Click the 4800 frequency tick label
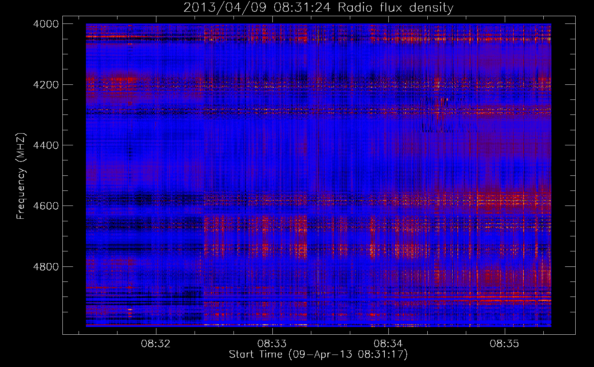Viewport: 594px width, 367px height. pyautogui.click(x=46, y=266)
